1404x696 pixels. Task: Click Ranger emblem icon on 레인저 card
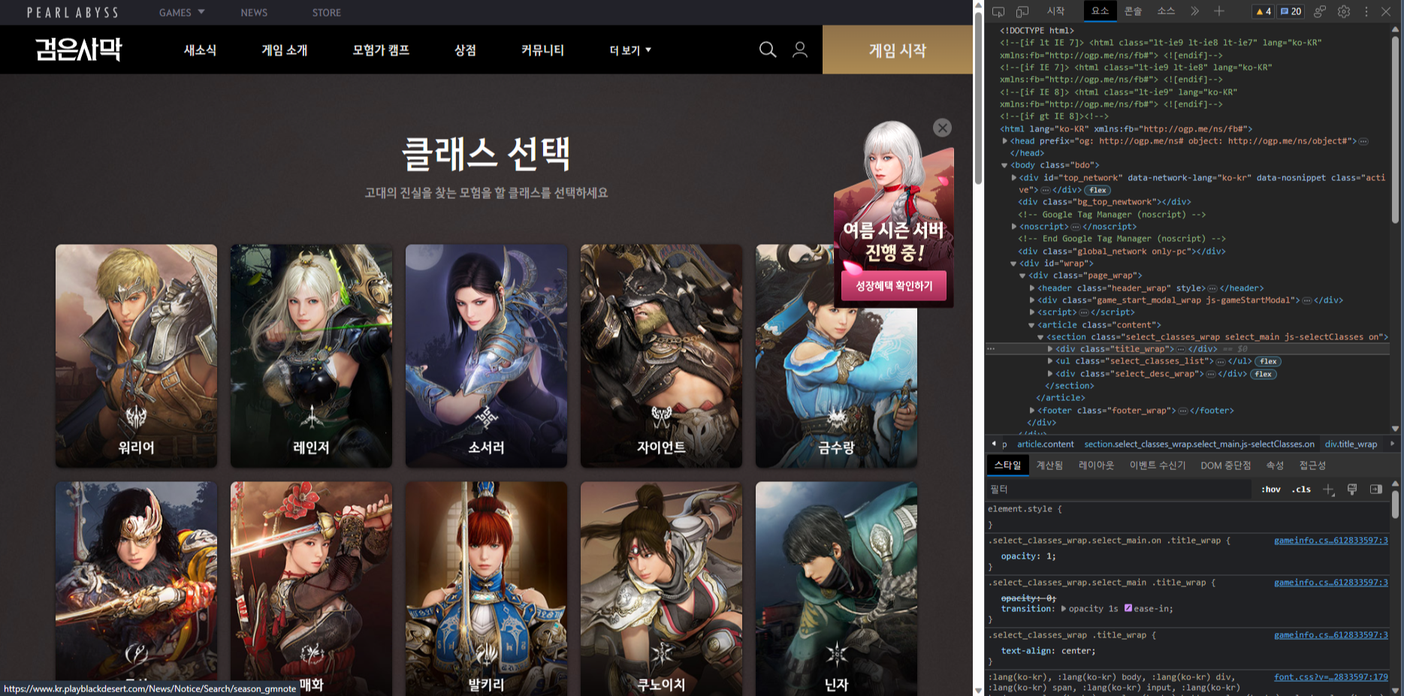311,417
